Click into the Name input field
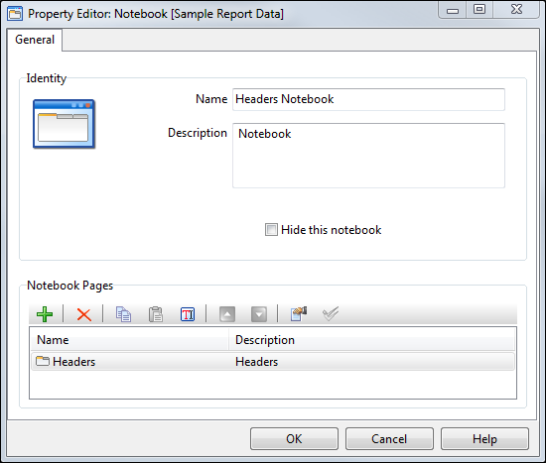This screenshot has height=463, width=546. pos(368,99)
